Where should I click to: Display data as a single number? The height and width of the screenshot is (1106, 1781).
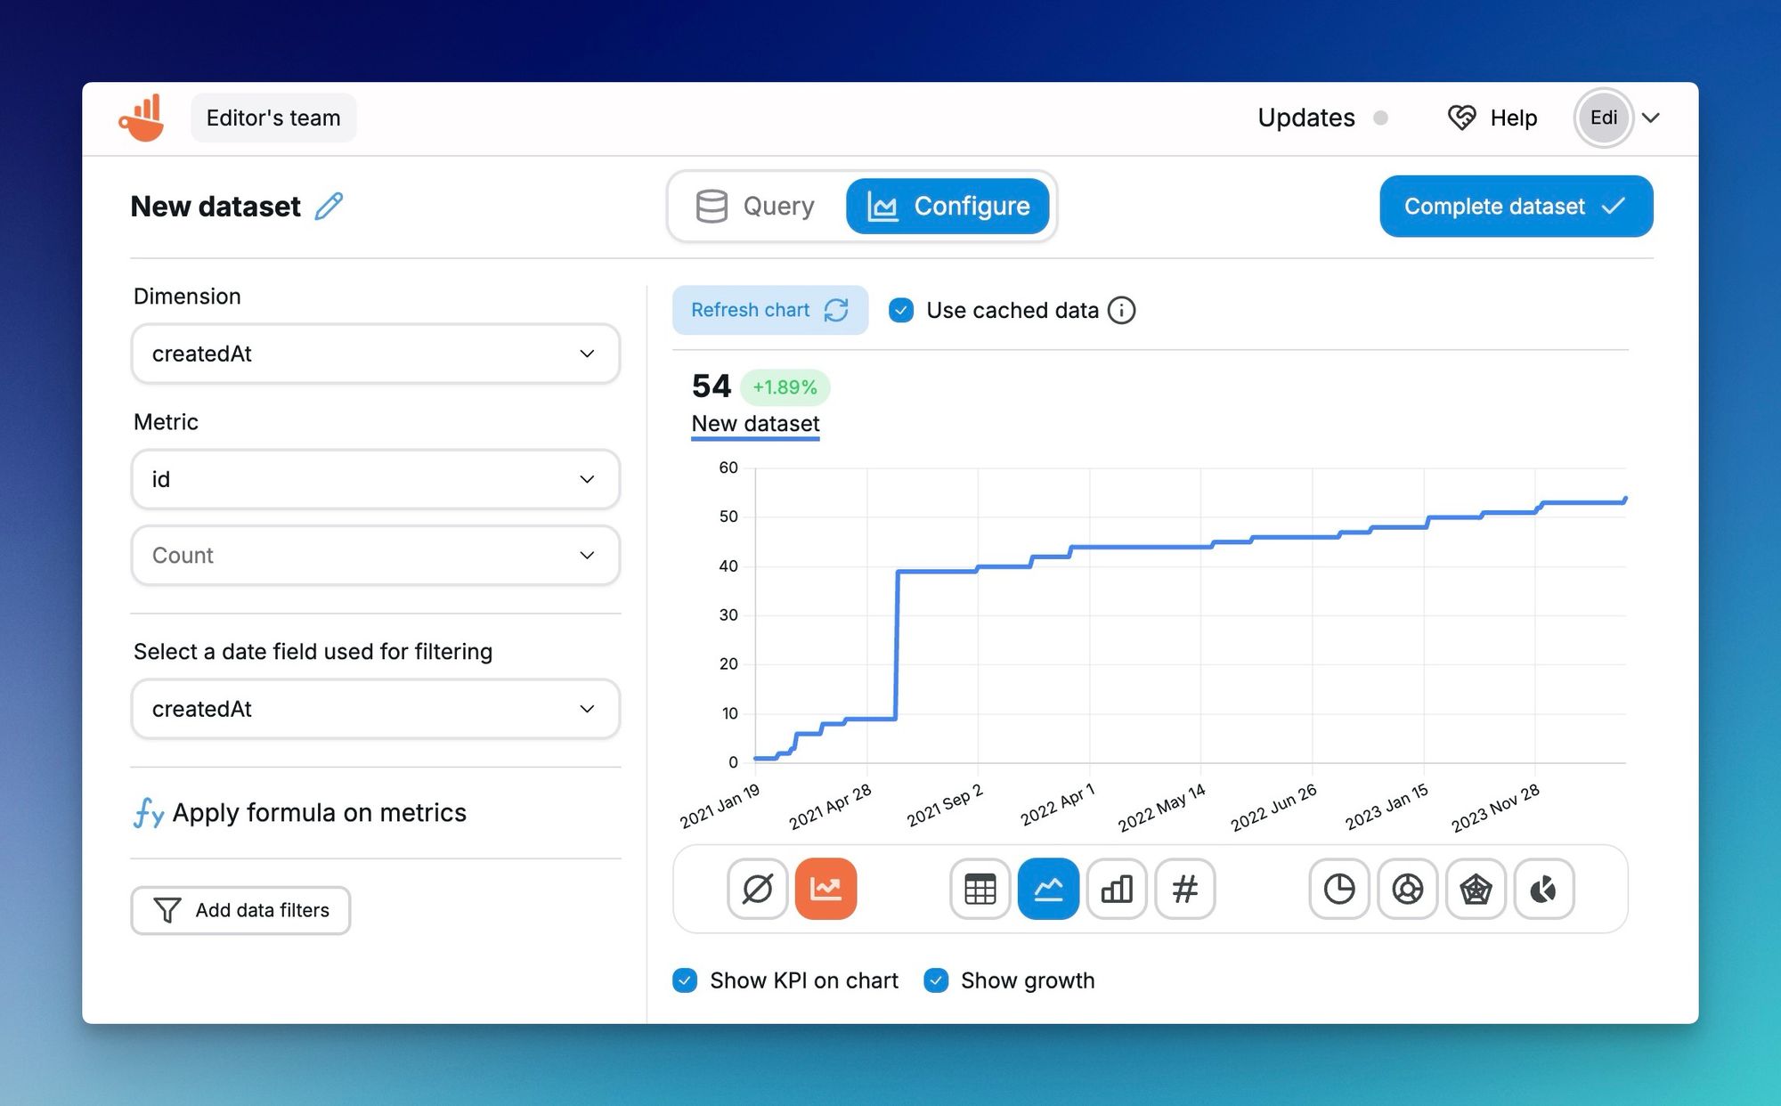coord(1185,889)
